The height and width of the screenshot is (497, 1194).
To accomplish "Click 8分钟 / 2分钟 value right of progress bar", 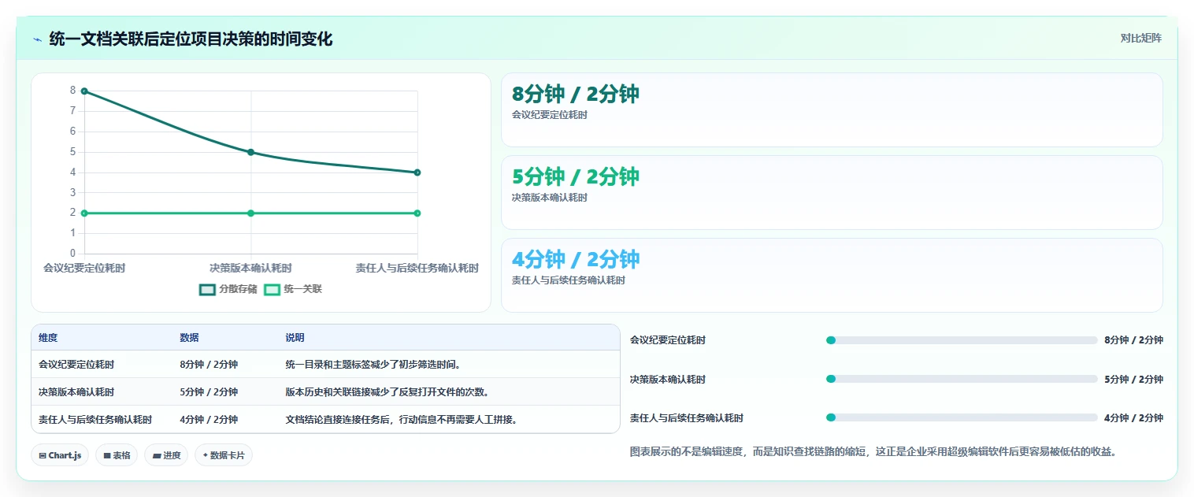I will 1133,340.
